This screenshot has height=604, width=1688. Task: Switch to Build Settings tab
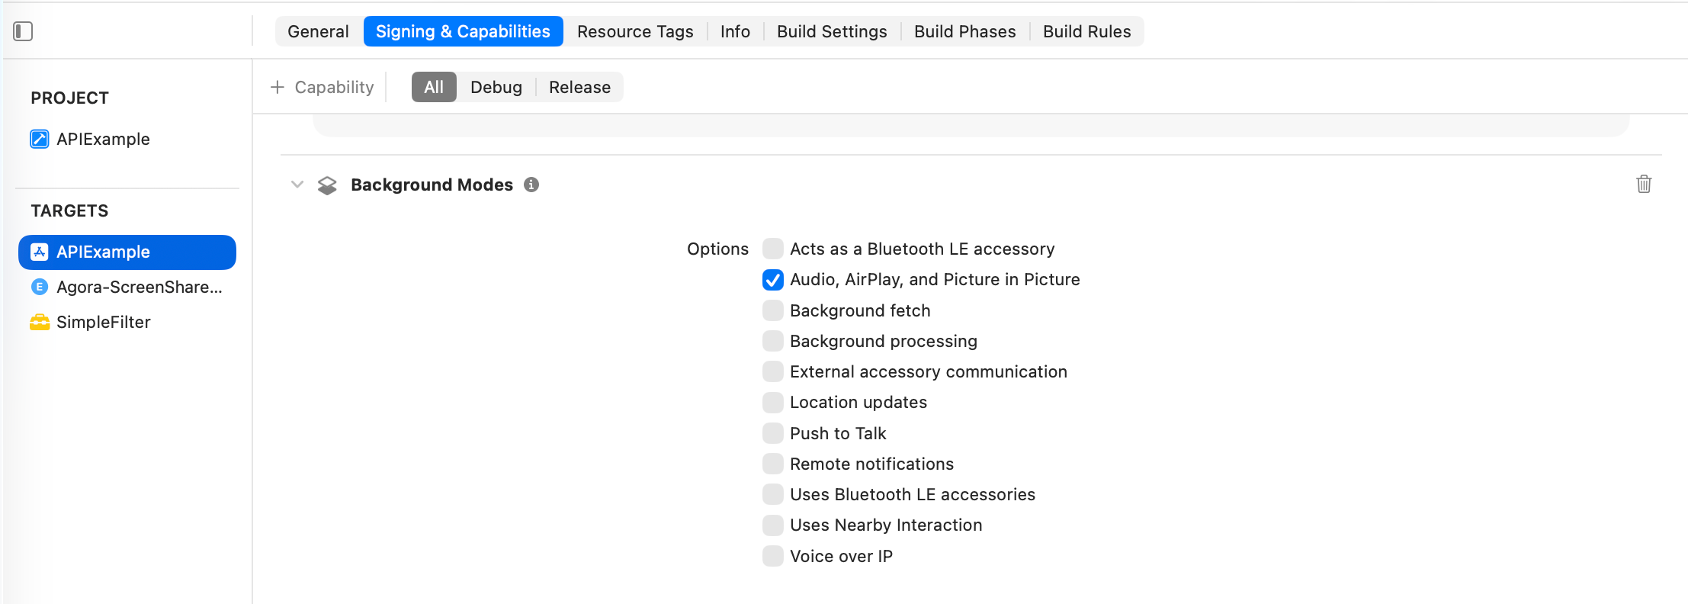pyautogui.click(x=832, y=31)
